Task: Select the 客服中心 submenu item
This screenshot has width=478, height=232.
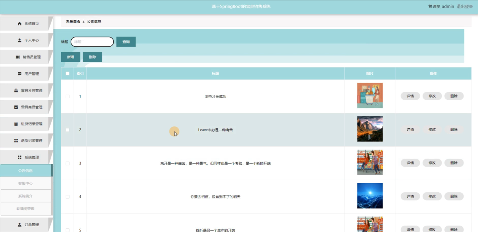Action: 25,183
